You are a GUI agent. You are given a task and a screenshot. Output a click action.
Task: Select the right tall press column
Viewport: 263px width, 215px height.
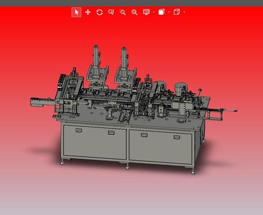(x=124, y=58)
